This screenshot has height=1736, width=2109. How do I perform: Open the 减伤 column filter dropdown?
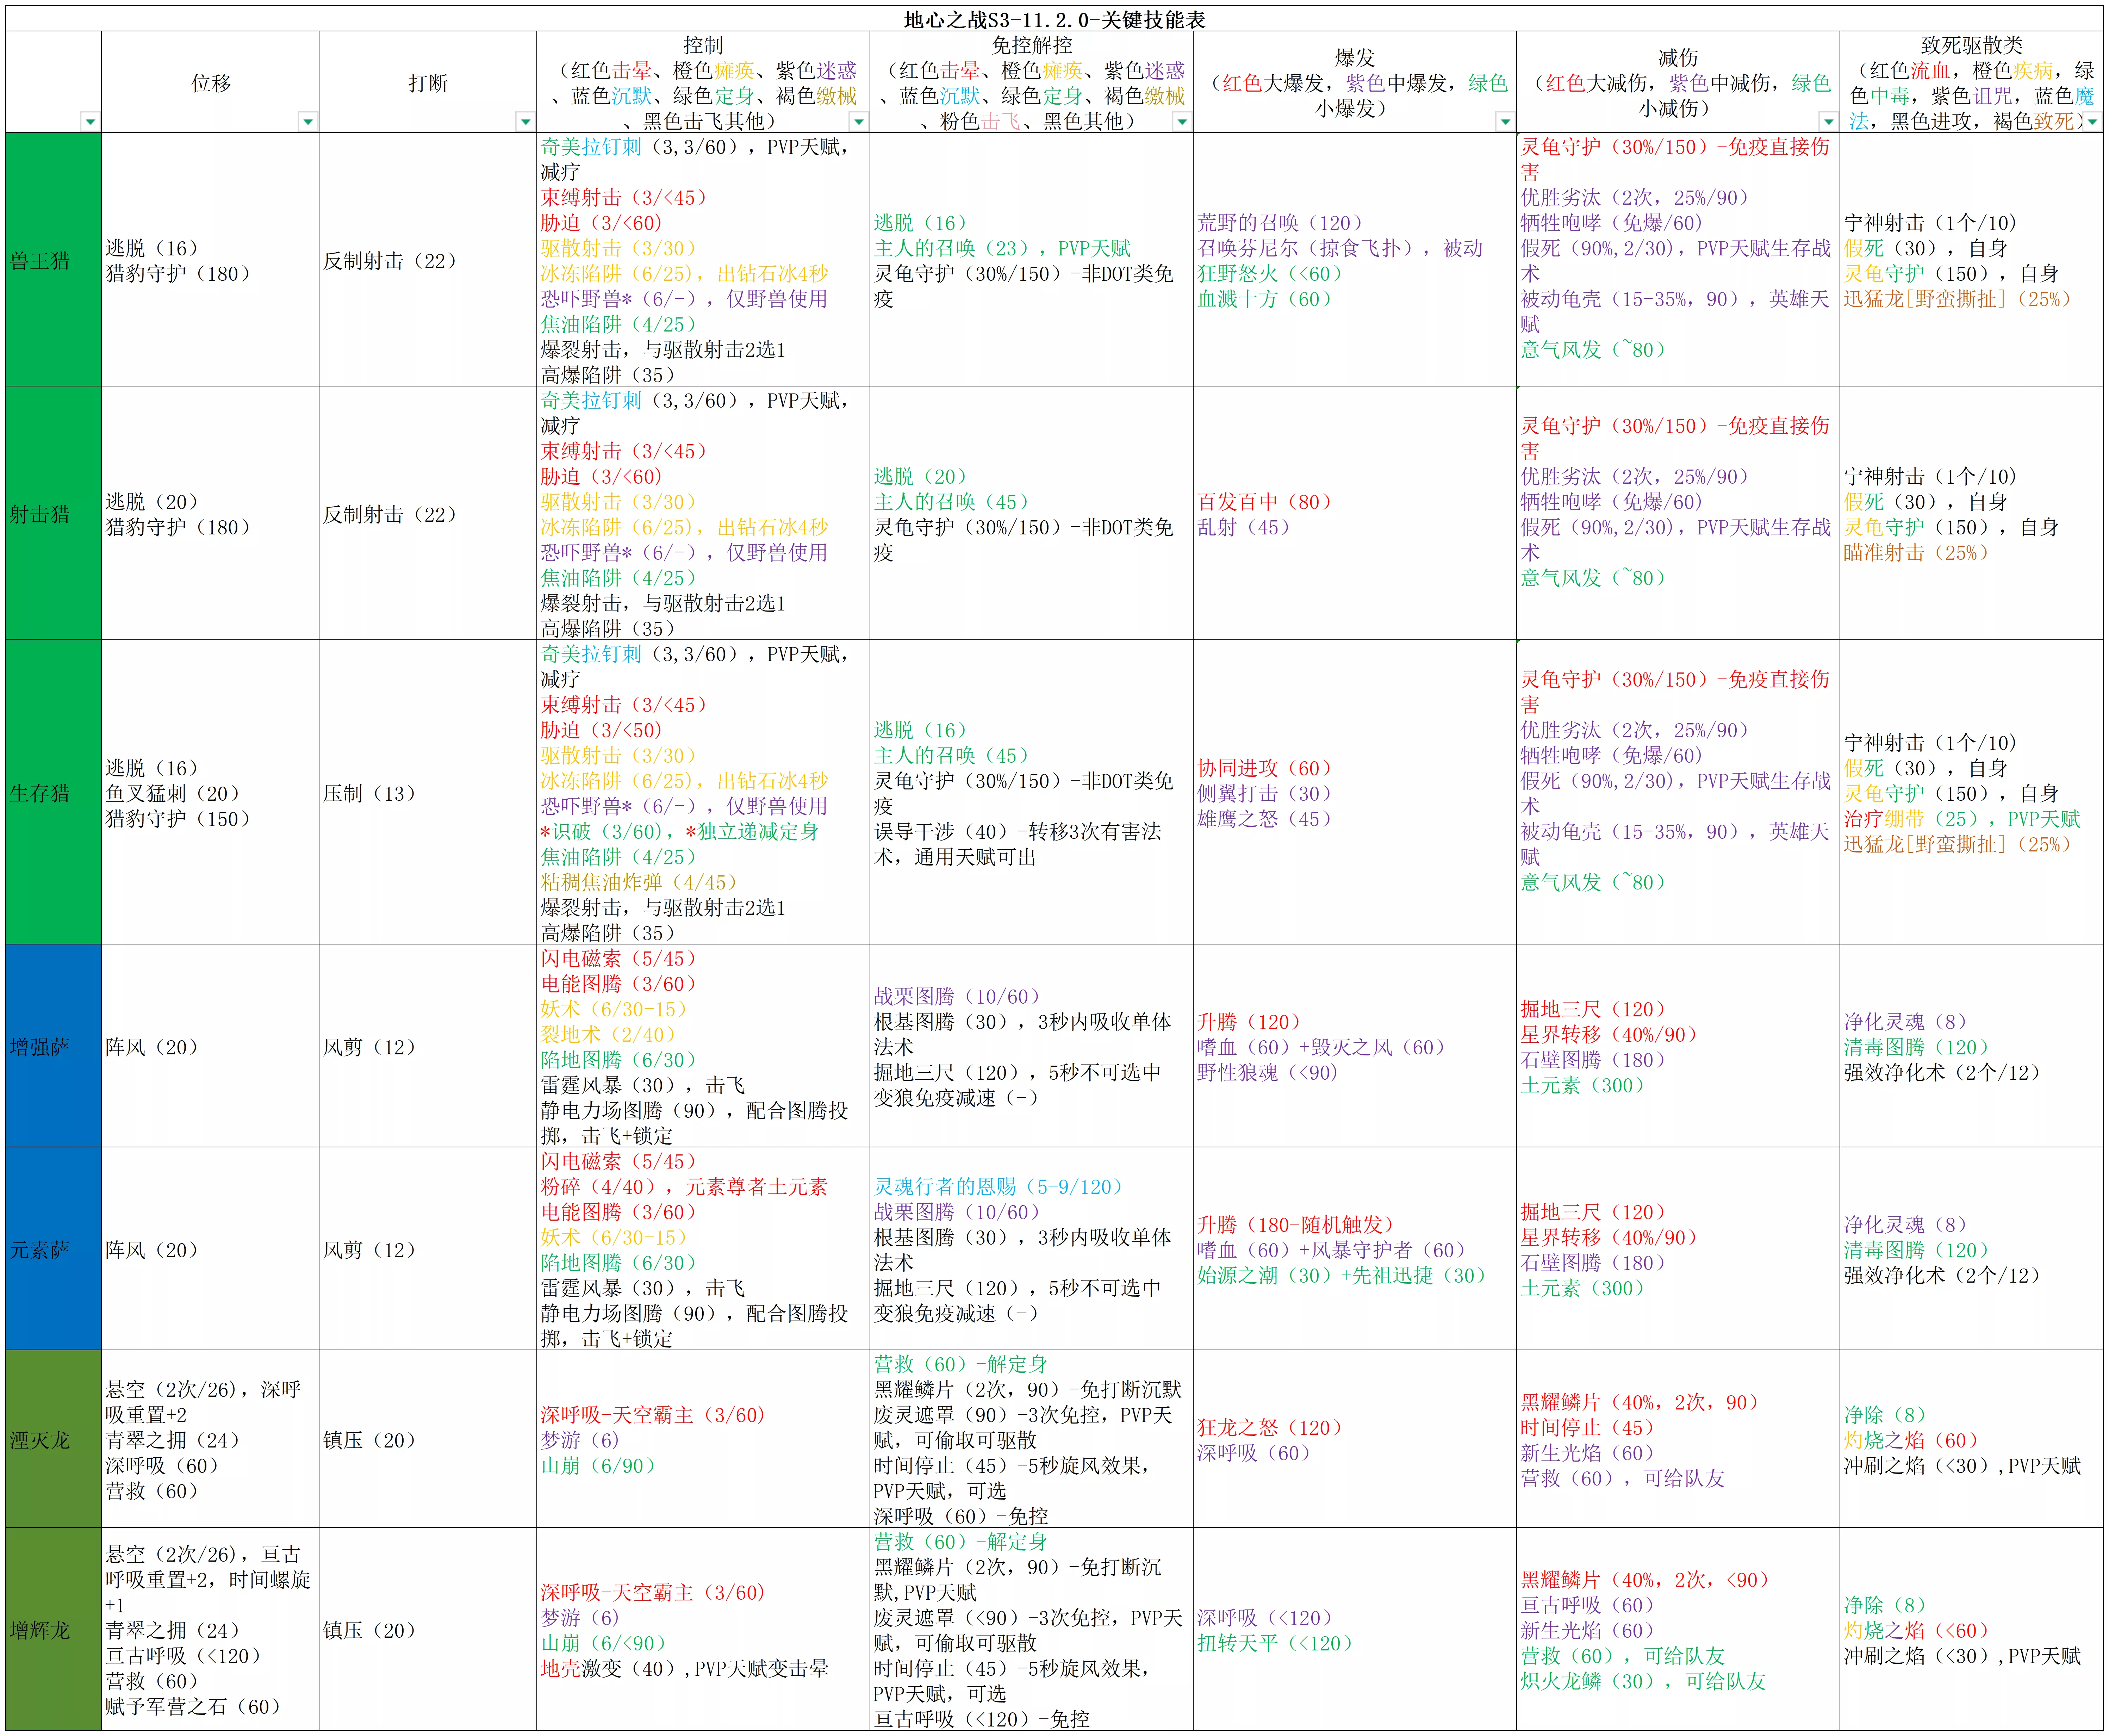click(1828, 121)
